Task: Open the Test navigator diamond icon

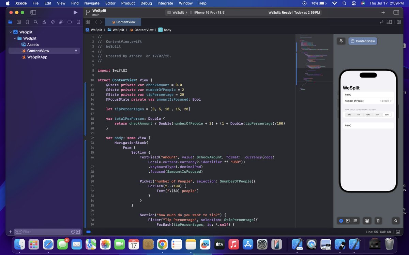Action: tap(53, 22)
